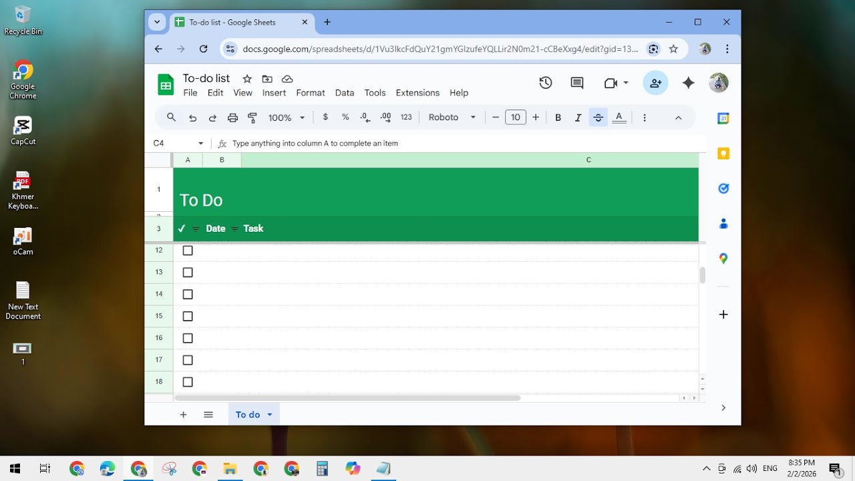855x481 pixels.
Task: Tick the checkbox in row 16
Action: 188,338
